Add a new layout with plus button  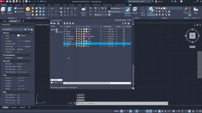(29, 107)
